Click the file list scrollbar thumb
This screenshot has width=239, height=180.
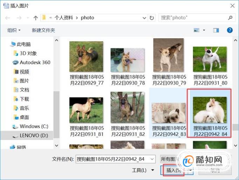coord(235,127)
